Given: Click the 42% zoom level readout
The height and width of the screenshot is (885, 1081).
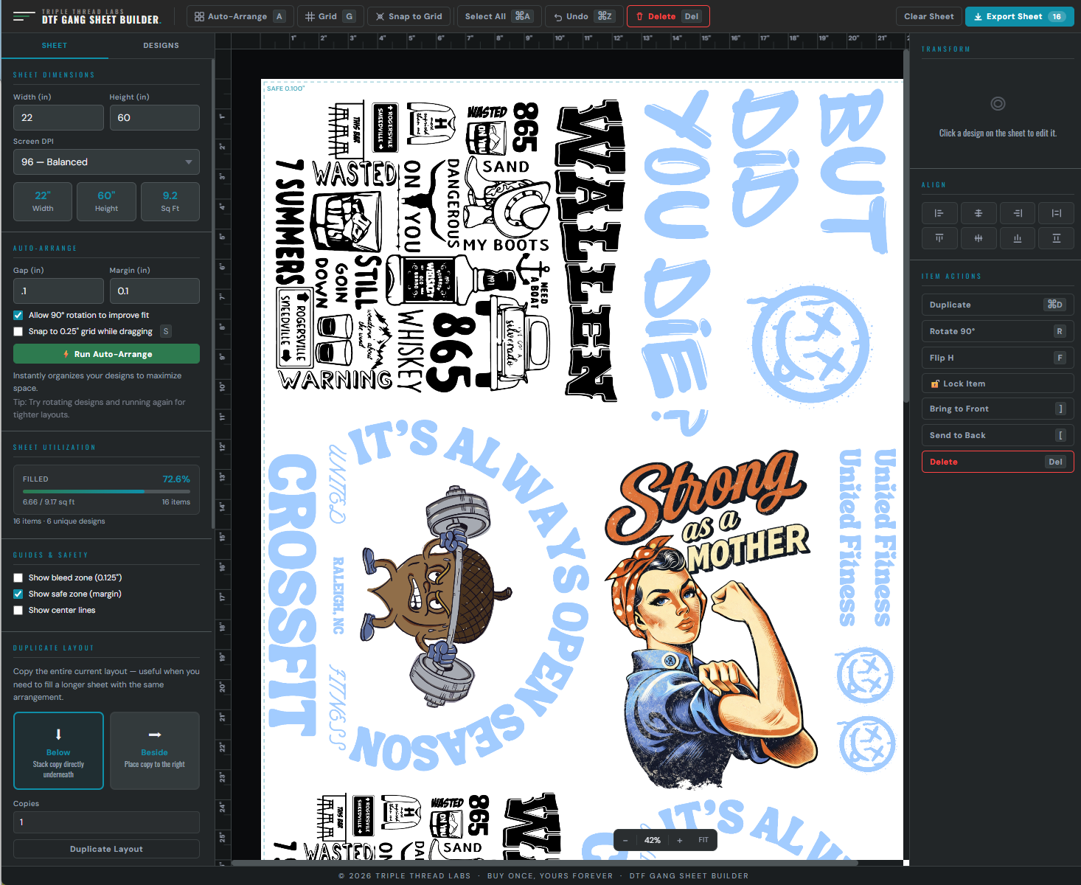Looking at the screenshot, I should 653,840.
